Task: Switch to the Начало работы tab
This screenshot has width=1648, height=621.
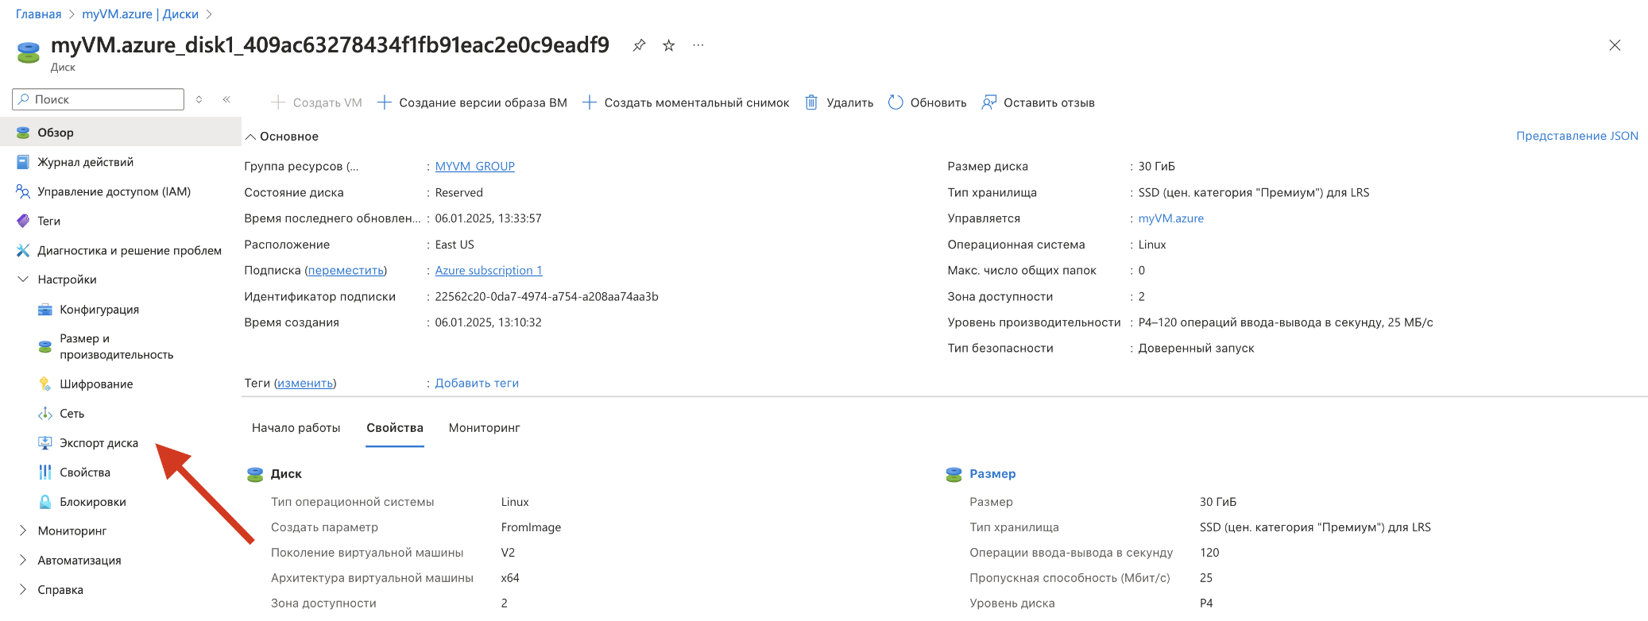Action: click(296, 428)
